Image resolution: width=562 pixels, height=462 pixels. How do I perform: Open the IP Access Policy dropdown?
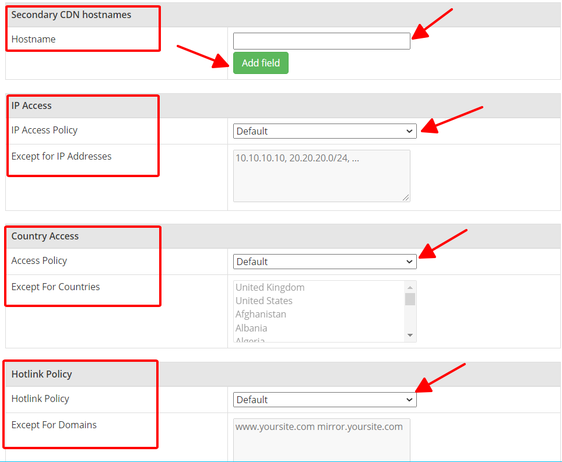(324, 131)
